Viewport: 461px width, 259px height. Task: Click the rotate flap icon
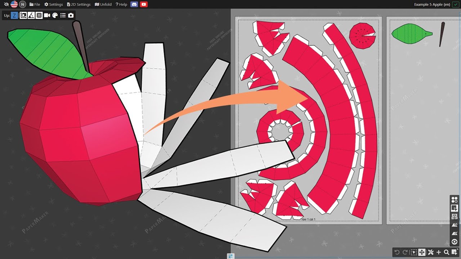pyautogui.click(x=455, y=225)
